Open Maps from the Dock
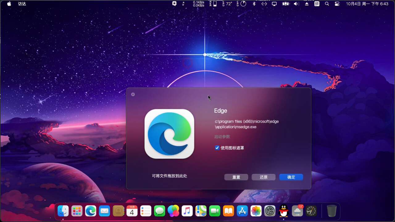Image resolution: width=395 pixels, height=222 pixels. 201,211
